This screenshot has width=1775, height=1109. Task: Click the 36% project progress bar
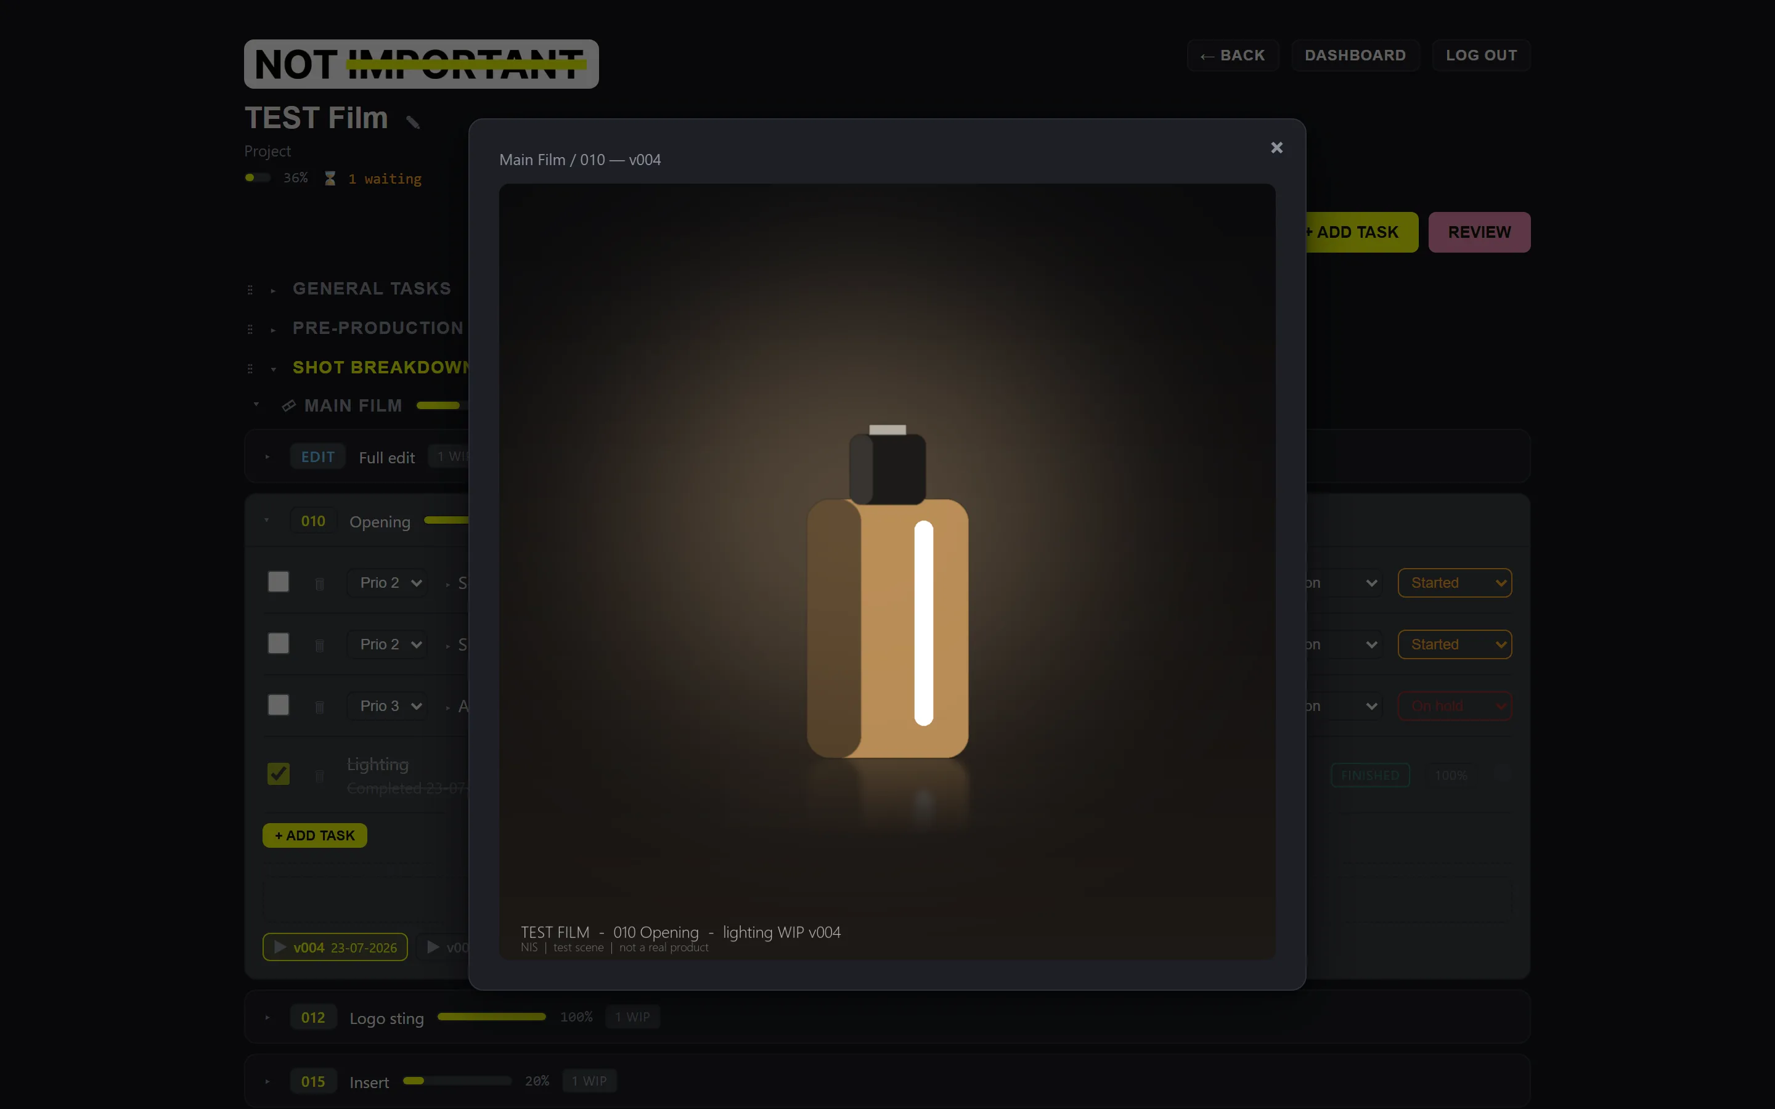[x=258, y=177]
